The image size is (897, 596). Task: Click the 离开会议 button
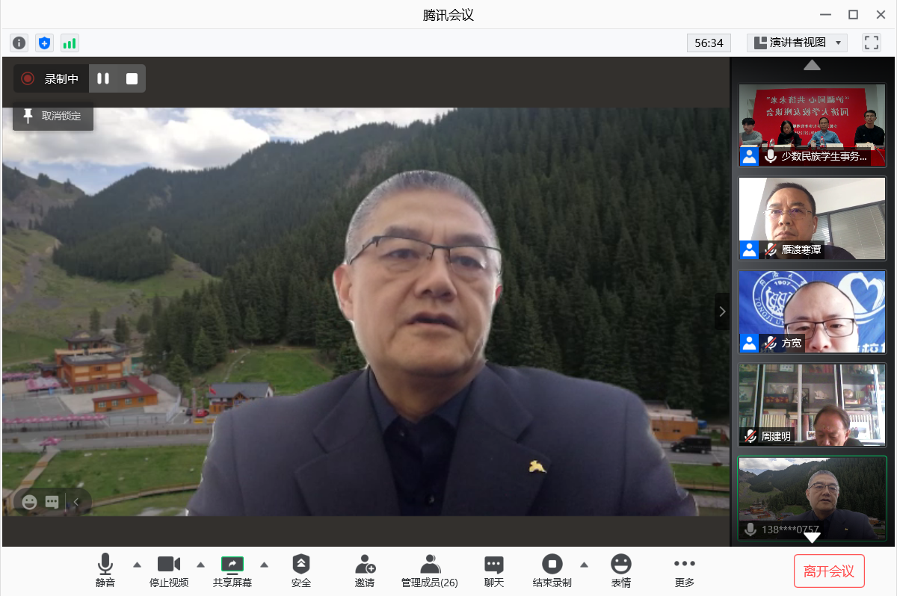(x=828, y=571)
